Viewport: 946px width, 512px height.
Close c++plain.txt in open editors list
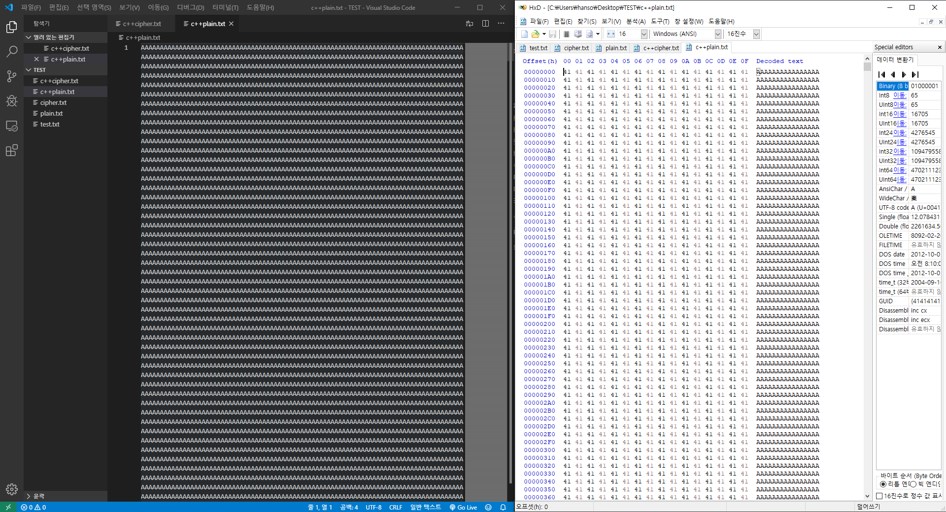[x=36, y=59]
